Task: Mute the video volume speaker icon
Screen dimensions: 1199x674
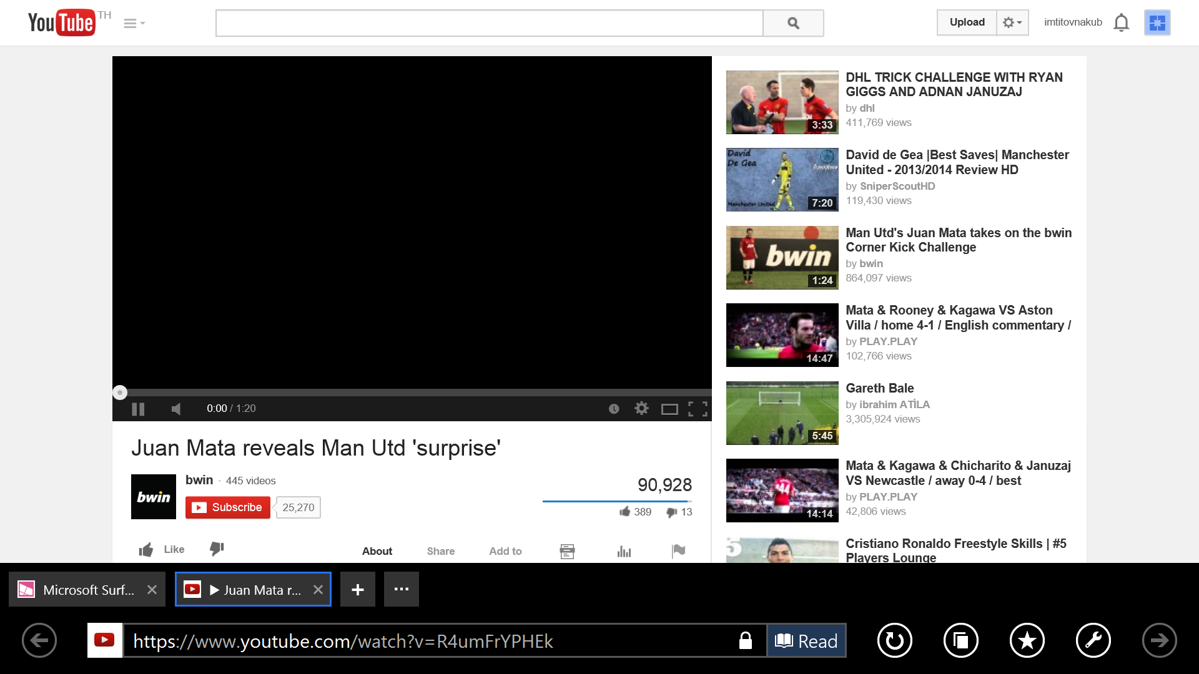Action: 176,409
